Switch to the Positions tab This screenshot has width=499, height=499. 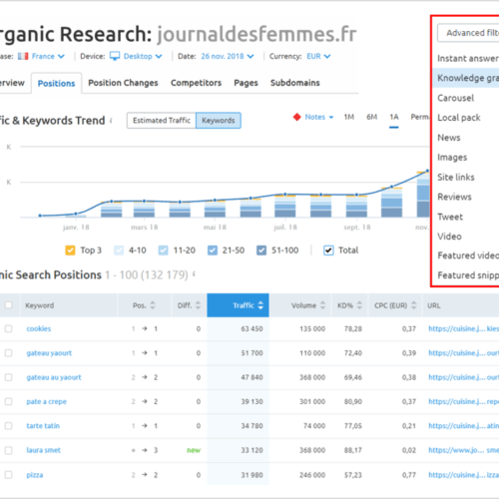(56, 83)
